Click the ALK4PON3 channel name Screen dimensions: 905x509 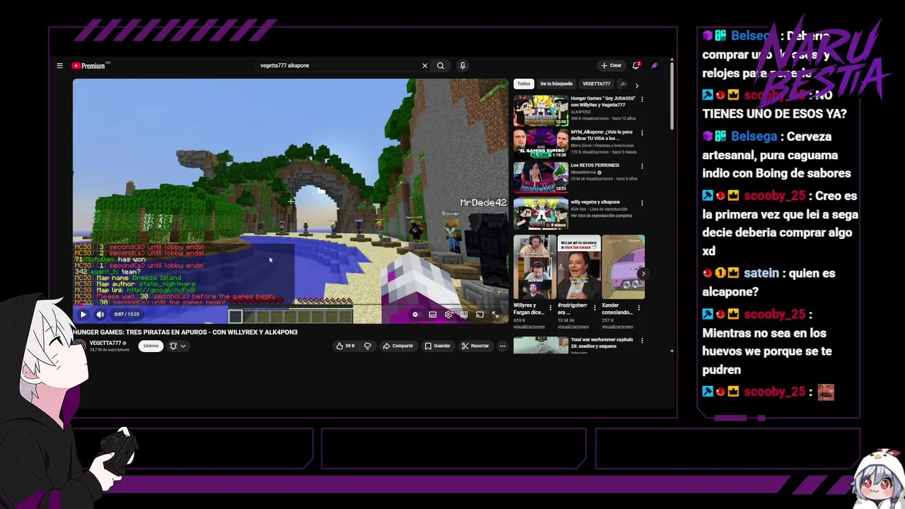pos(580,112)
